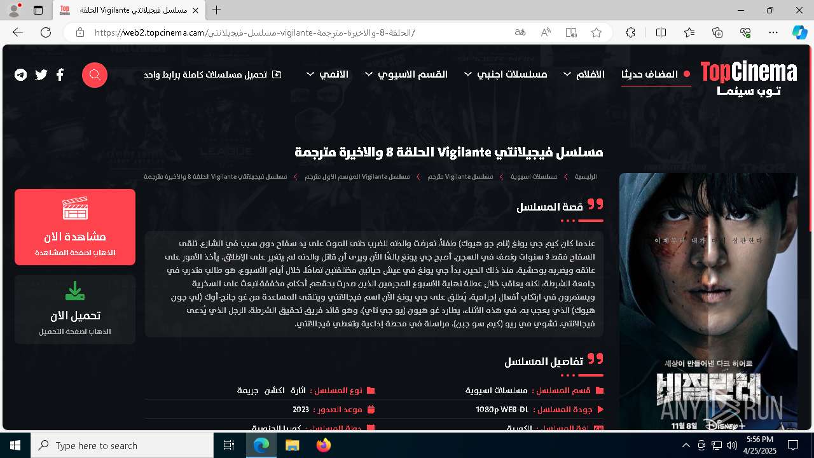This screenshot has height=458, width=814.
Task: Select the TopCinema Vigilante browser tab
Action: pos(129,10)
